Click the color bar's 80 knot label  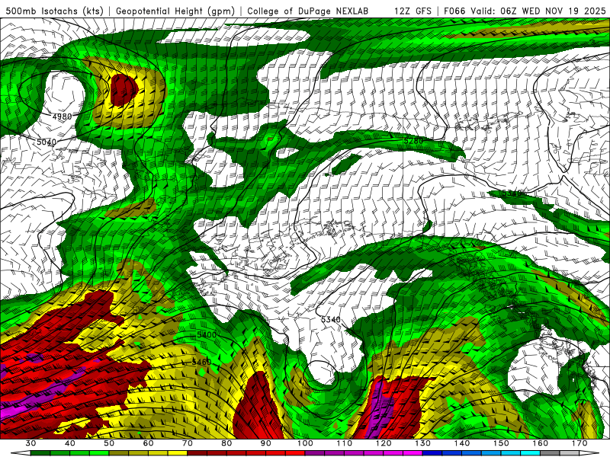226,443
